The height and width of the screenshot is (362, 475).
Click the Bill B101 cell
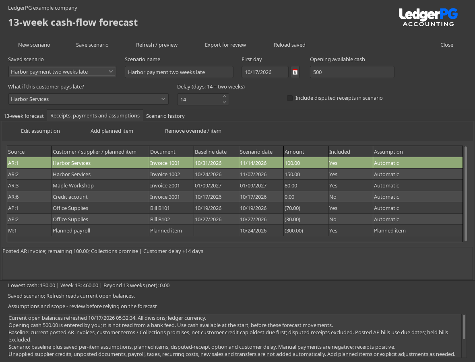pyautogui.click(x=171, y=208)
